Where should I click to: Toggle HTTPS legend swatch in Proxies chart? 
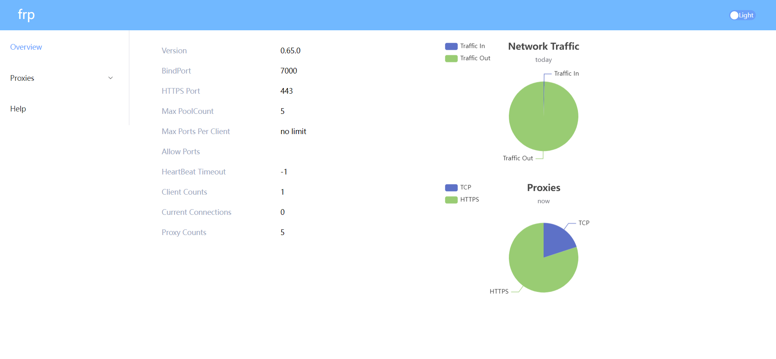(451, 200)
